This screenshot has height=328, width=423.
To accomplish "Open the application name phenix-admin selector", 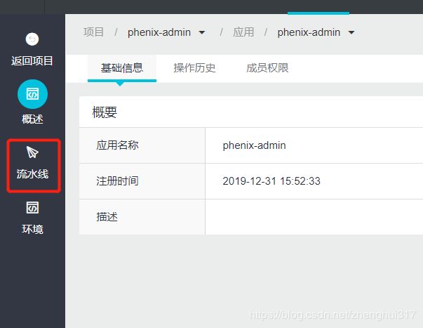I will pyautogui.click(x=309, y=32).
